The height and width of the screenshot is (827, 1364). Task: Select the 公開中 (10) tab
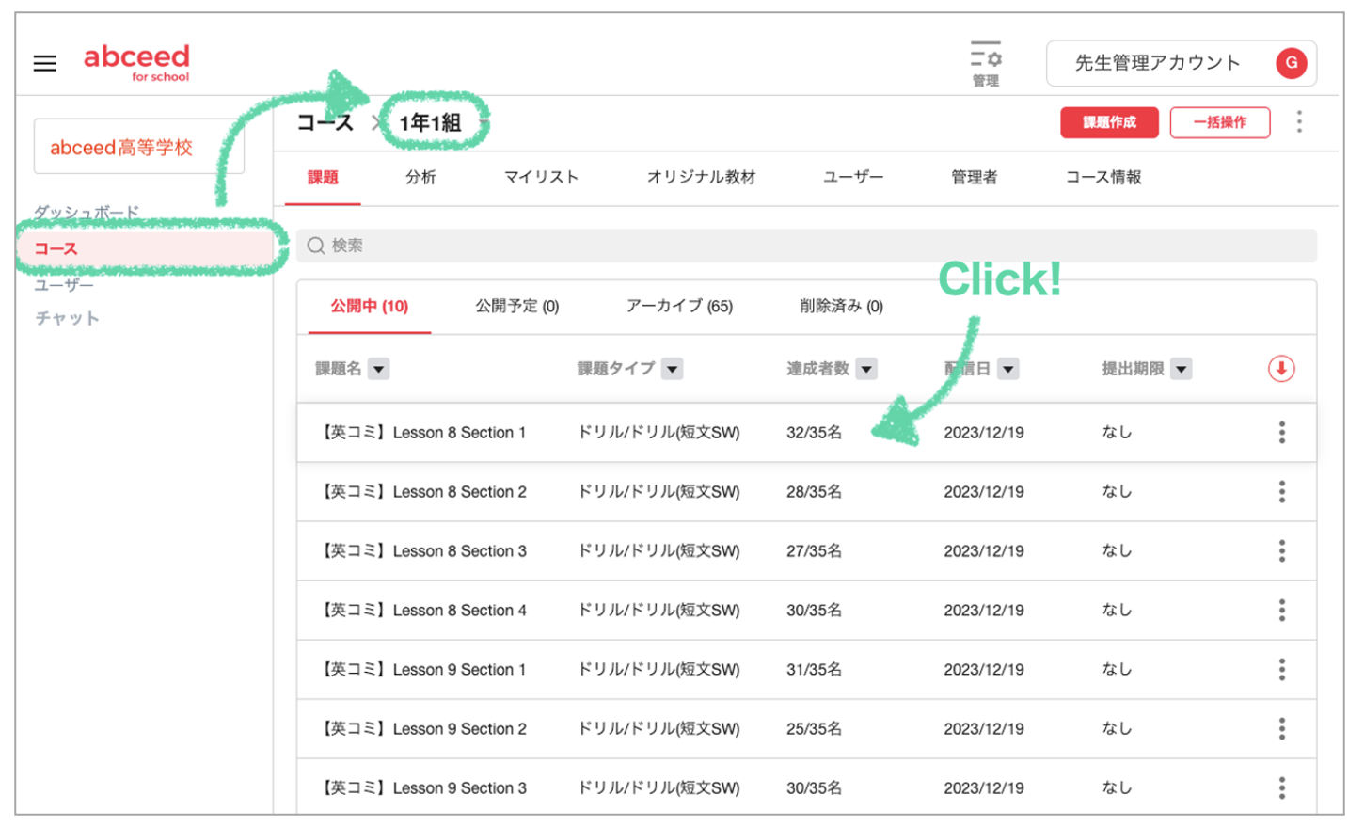pyautogui.click(x=369, y=307)
